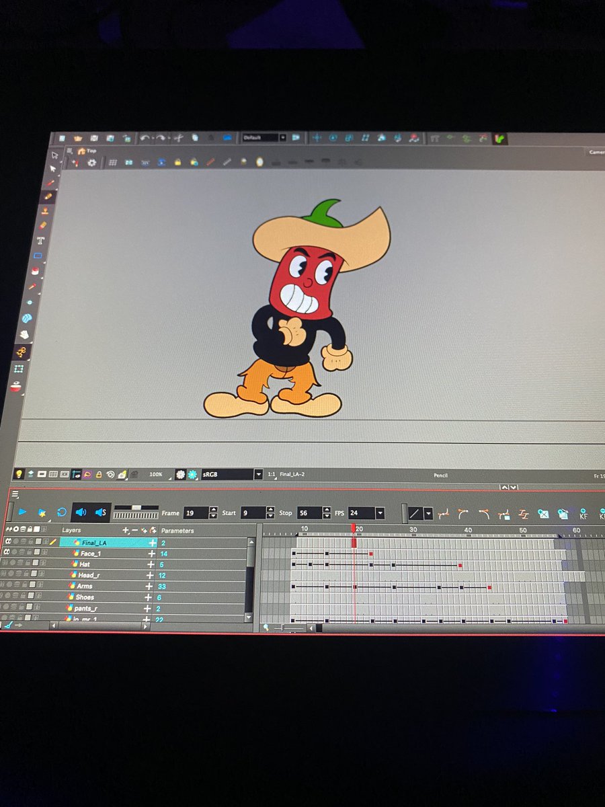Click the 100% zoom value below canvas
This screenshot has width=605, height=807.
[156, 474]
